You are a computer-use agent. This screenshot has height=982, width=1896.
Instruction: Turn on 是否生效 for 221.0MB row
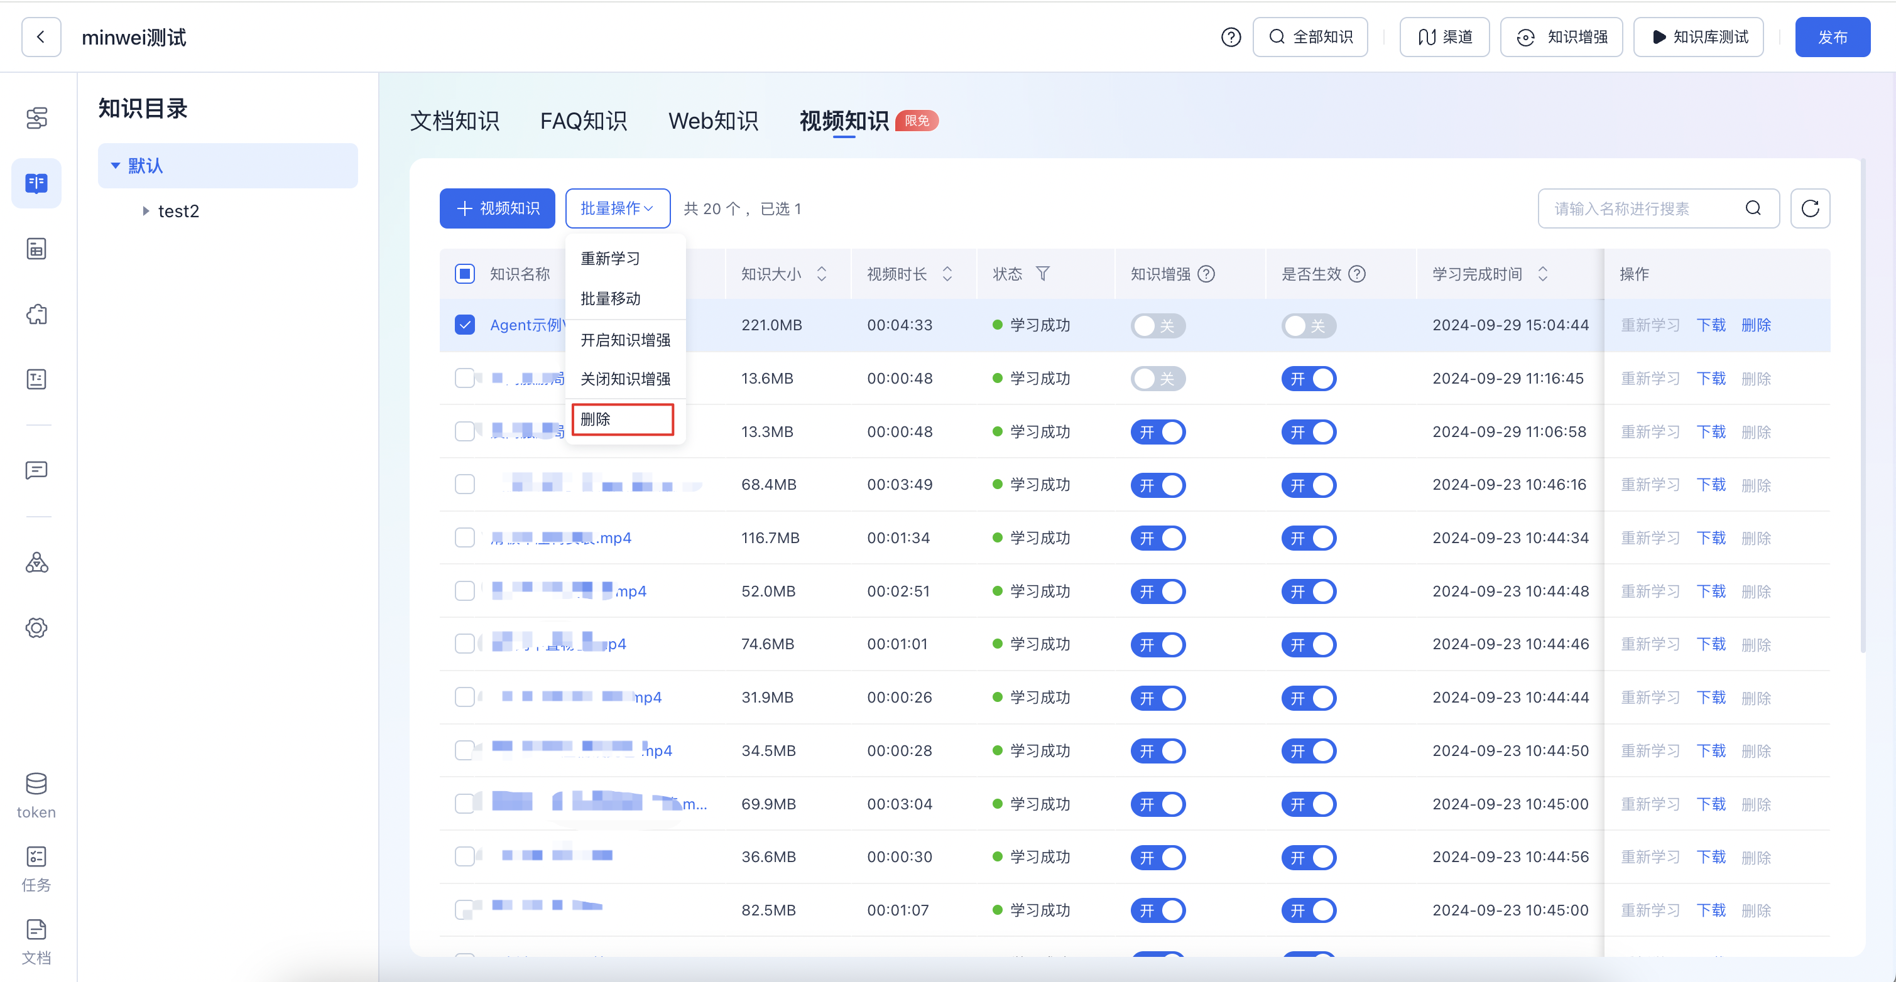click(1309, 325)
